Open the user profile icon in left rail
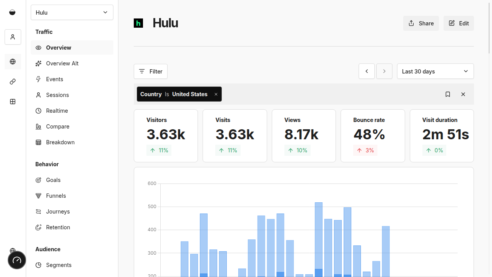This screenshot has width=492, height=277. click(13, 37)
